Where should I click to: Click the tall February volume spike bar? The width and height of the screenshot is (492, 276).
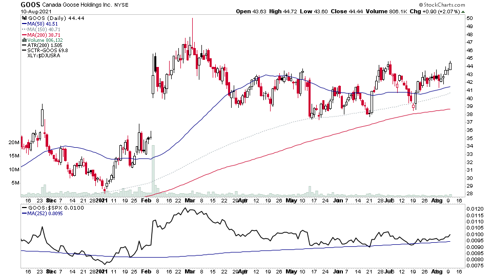153,171
